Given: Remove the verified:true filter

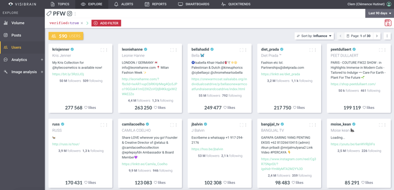Looking at the screenshot, I should tap(82, 23).
